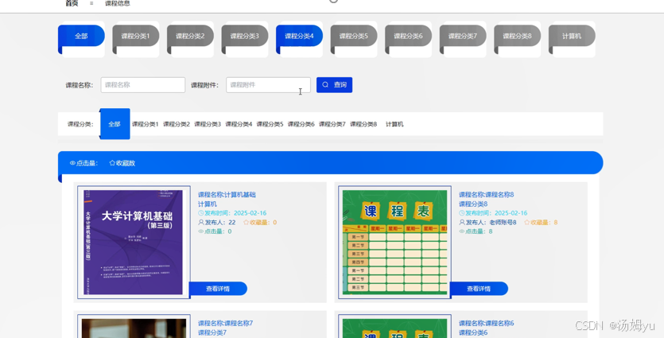Focus the 课程附件 search input

click(x=268, y=85)
